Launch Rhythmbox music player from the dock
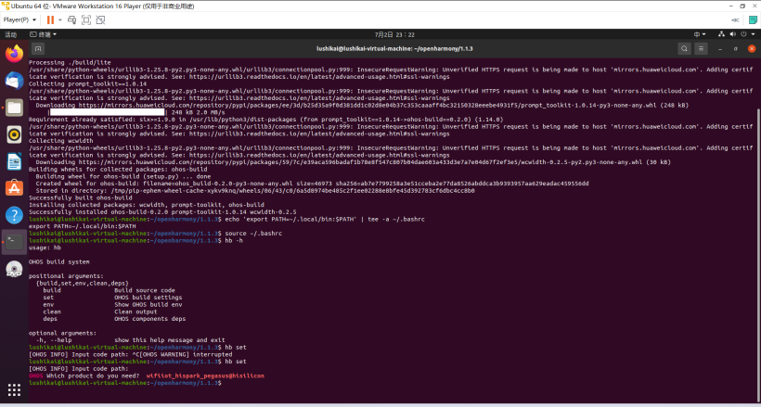The width and height of the screenshot is (761, 407). [x=14, y=134]
